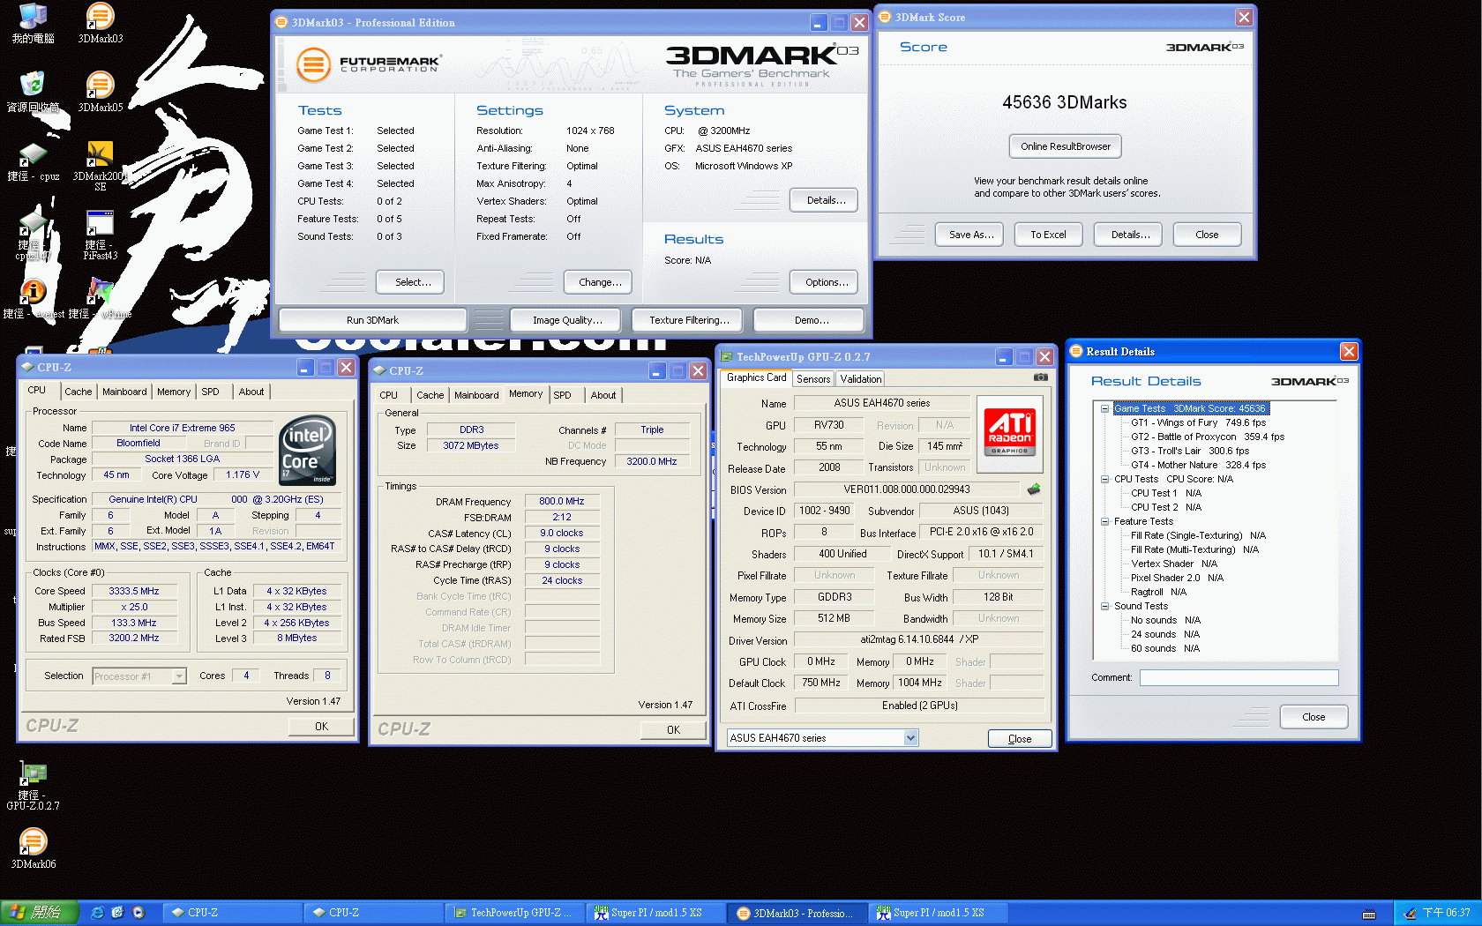Collapse the CPU Tests tree node

(x=1104, y=479)
